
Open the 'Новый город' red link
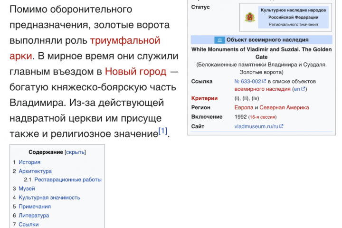tap(135, 72)
